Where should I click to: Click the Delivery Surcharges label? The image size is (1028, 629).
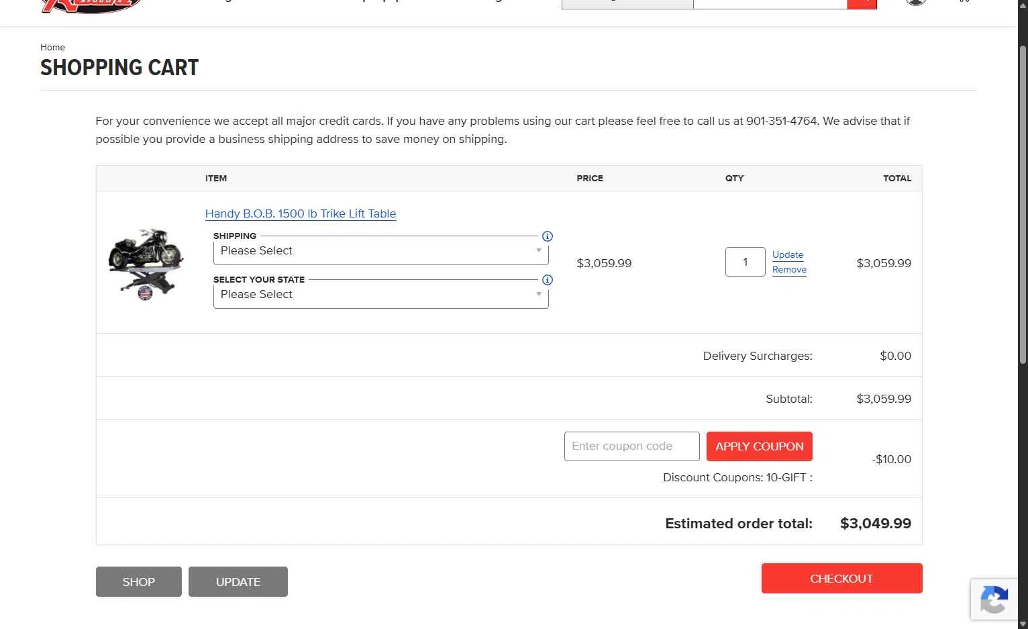click(x=758, y=356)
